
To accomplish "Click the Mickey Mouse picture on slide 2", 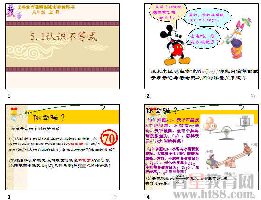I will (175, 45).
